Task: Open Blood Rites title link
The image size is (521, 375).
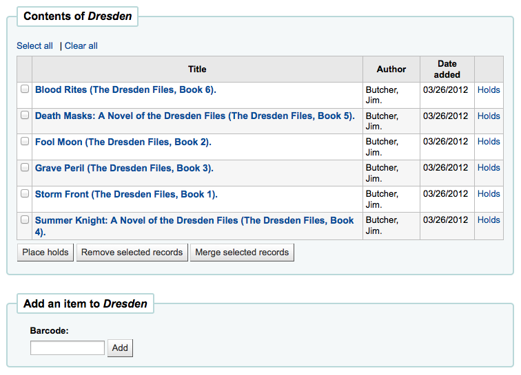Action: (x=125, y=89)
